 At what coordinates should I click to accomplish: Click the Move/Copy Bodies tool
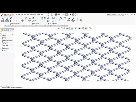point(73,20)
